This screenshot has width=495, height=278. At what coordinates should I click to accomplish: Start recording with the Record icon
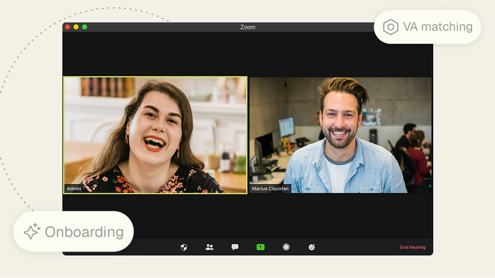pyautogui.click(x=286, y=247)
